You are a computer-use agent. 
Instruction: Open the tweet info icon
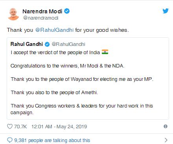166,126
